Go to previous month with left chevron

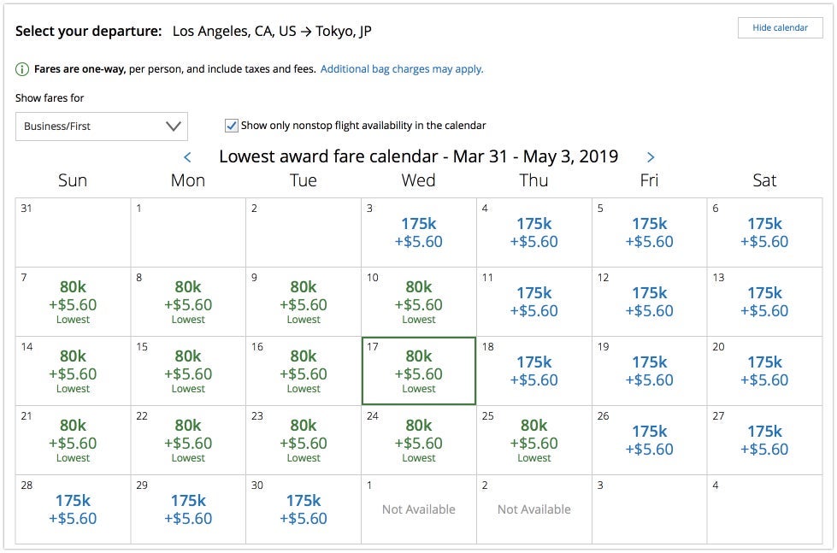pyautogui.click(x=187, y=157)
